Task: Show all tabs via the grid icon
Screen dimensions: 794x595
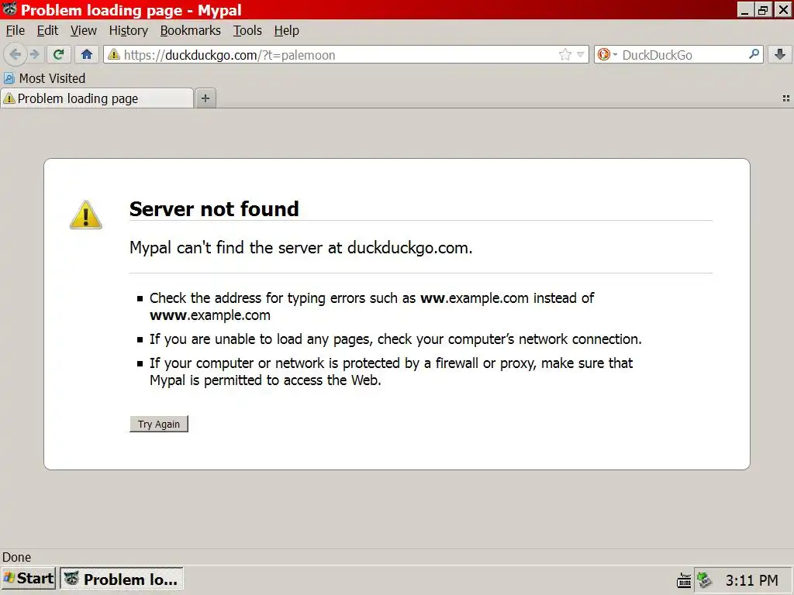Action: point(786,98)
